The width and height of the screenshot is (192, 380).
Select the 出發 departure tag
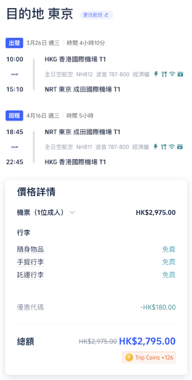click(14, 43)
